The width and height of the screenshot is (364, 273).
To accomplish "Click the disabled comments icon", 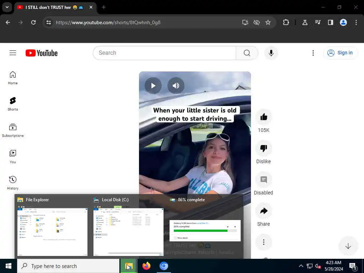I will [x=263, y=180].
